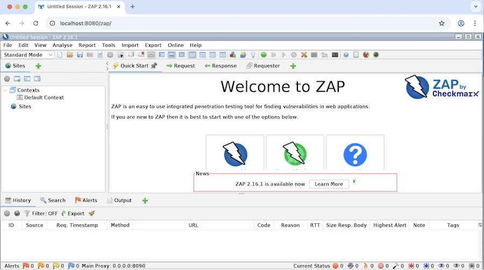Launch the browser with the Firefox icon
The image size is (484, 270).
pyautogui.click(x=366, y=55)
